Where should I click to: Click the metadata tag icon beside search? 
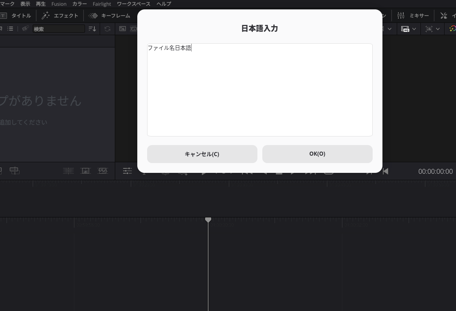[25, 29]
